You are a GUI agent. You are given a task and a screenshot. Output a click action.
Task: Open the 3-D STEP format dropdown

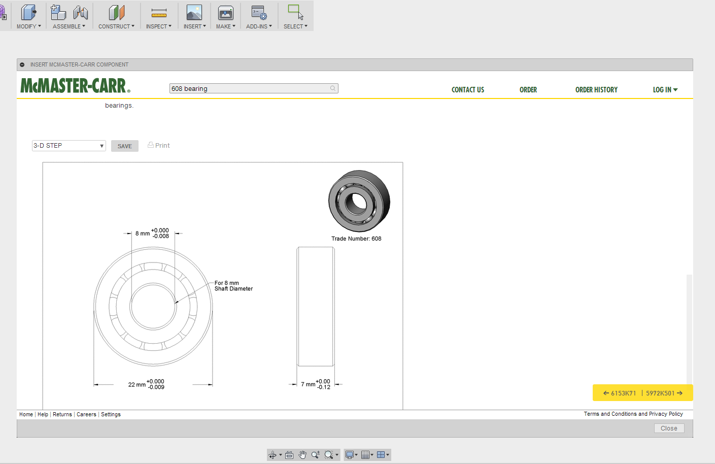69,146
